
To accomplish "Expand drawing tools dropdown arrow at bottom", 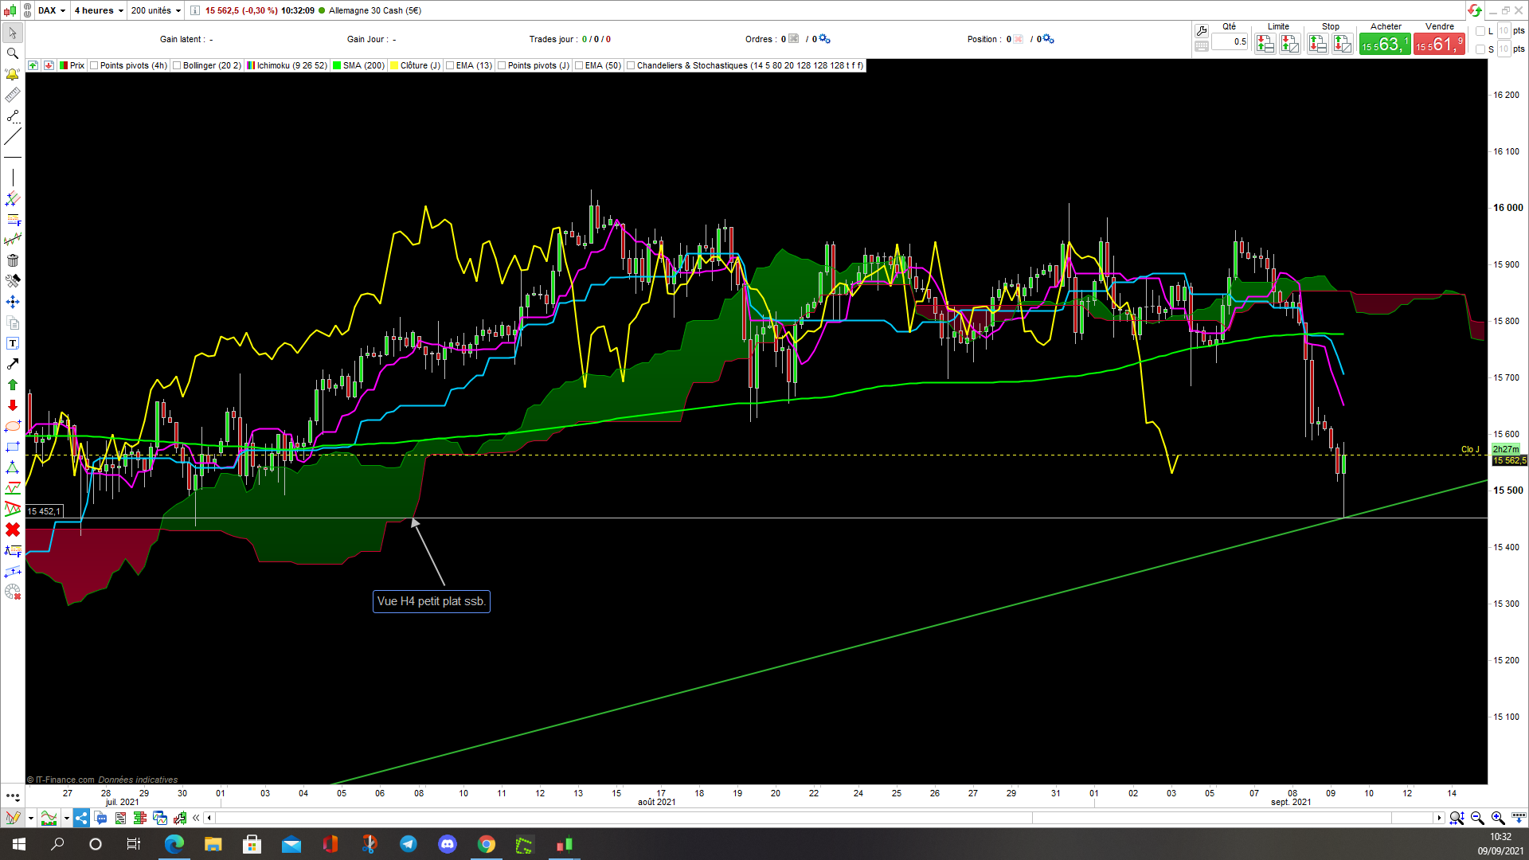I will pos(30,818).
